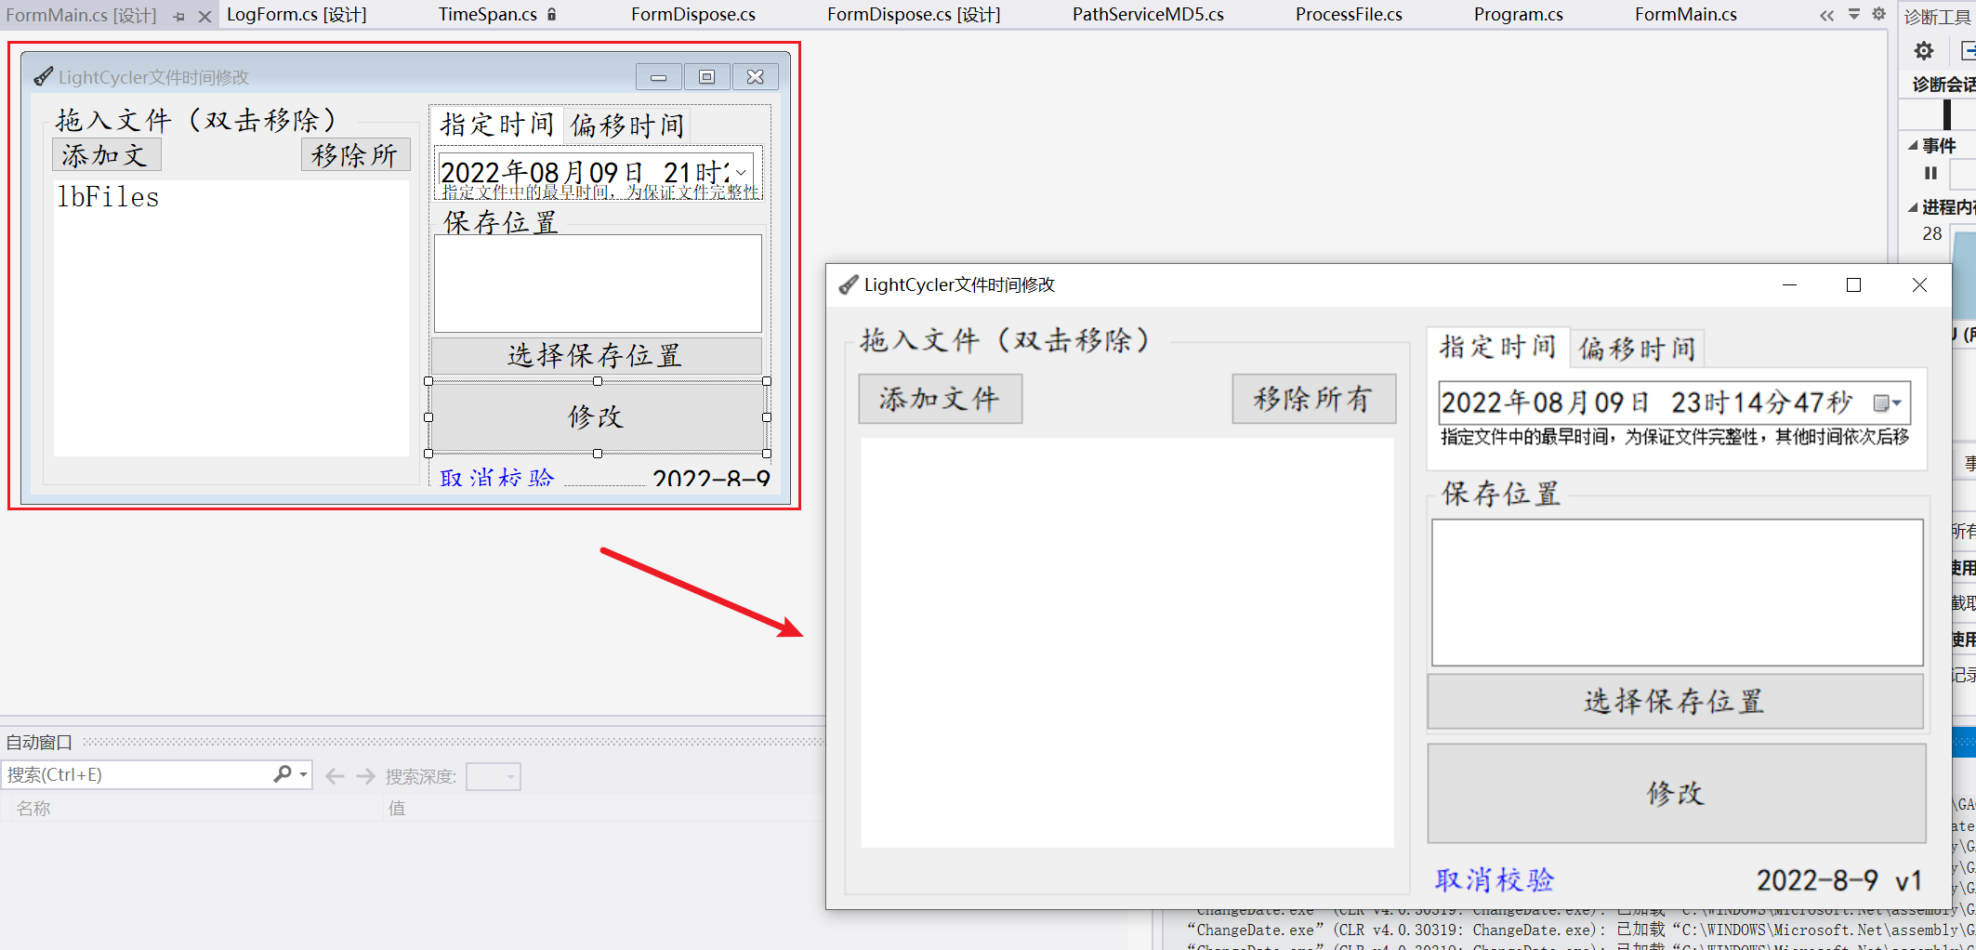
Task: Click 选择保存位置 in the running window
Action: tap(1676, 701)
